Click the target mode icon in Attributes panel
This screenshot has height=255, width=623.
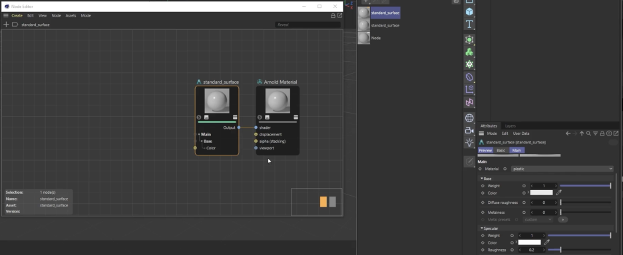(x=609, y=133)
